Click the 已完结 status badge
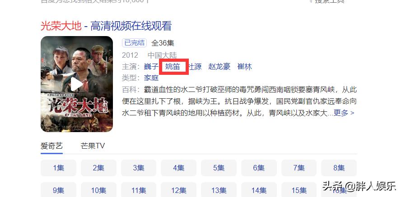Image resolution: width=402 pixels, height=197 pixels. (134, 43)
